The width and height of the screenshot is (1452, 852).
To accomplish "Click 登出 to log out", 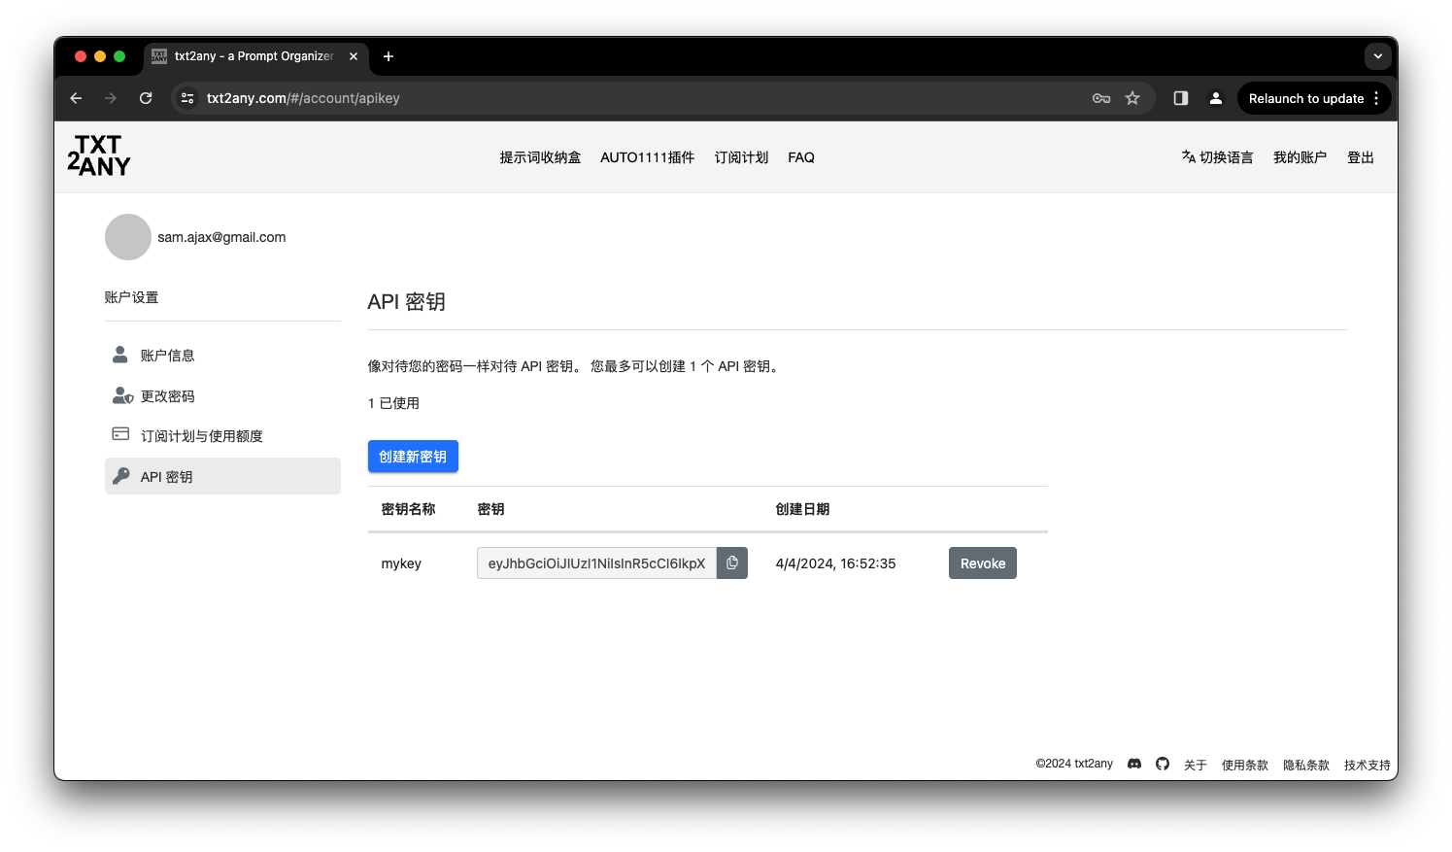I will tap(1360, 157).
